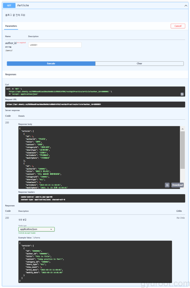Switch to the Parameters tab

pyautogui.click(x=11, y=26)
